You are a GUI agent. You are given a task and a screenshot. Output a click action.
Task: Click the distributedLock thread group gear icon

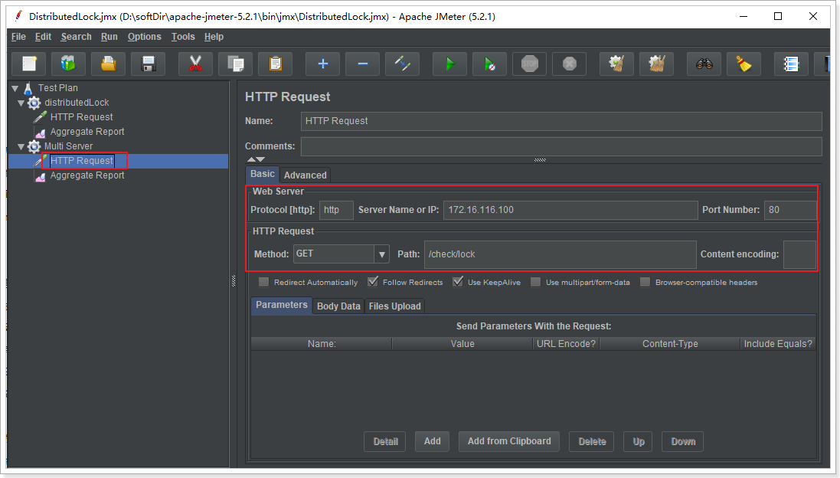(x=34, y=103)
